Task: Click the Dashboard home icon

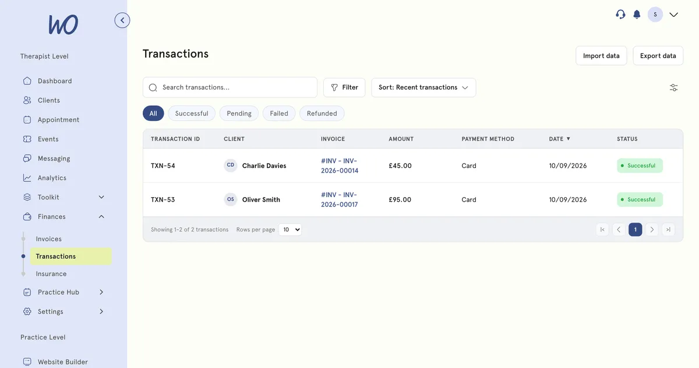Action: point(27,81)
